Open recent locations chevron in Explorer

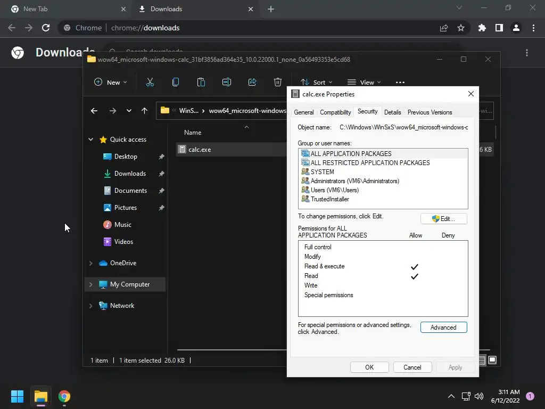[129, 111]
